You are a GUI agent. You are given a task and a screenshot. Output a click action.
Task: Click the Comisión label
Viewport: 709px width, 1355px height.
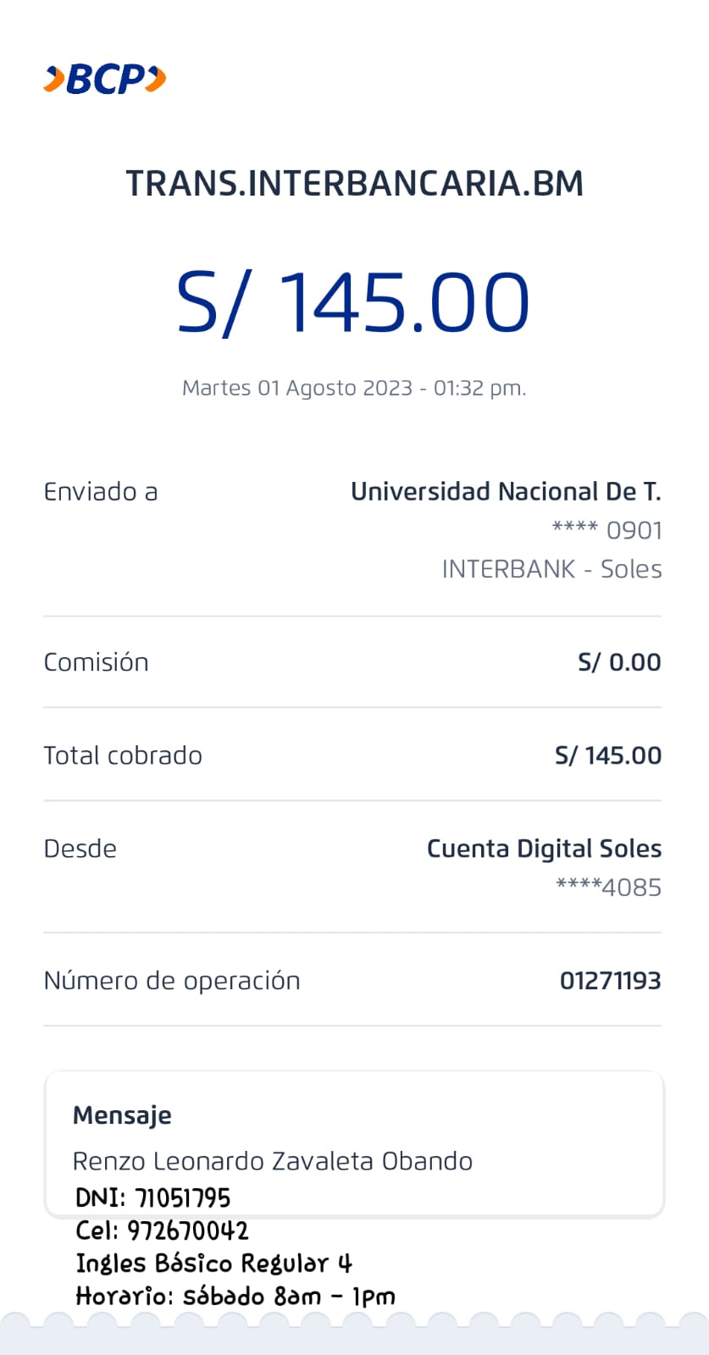coord(96,662)
